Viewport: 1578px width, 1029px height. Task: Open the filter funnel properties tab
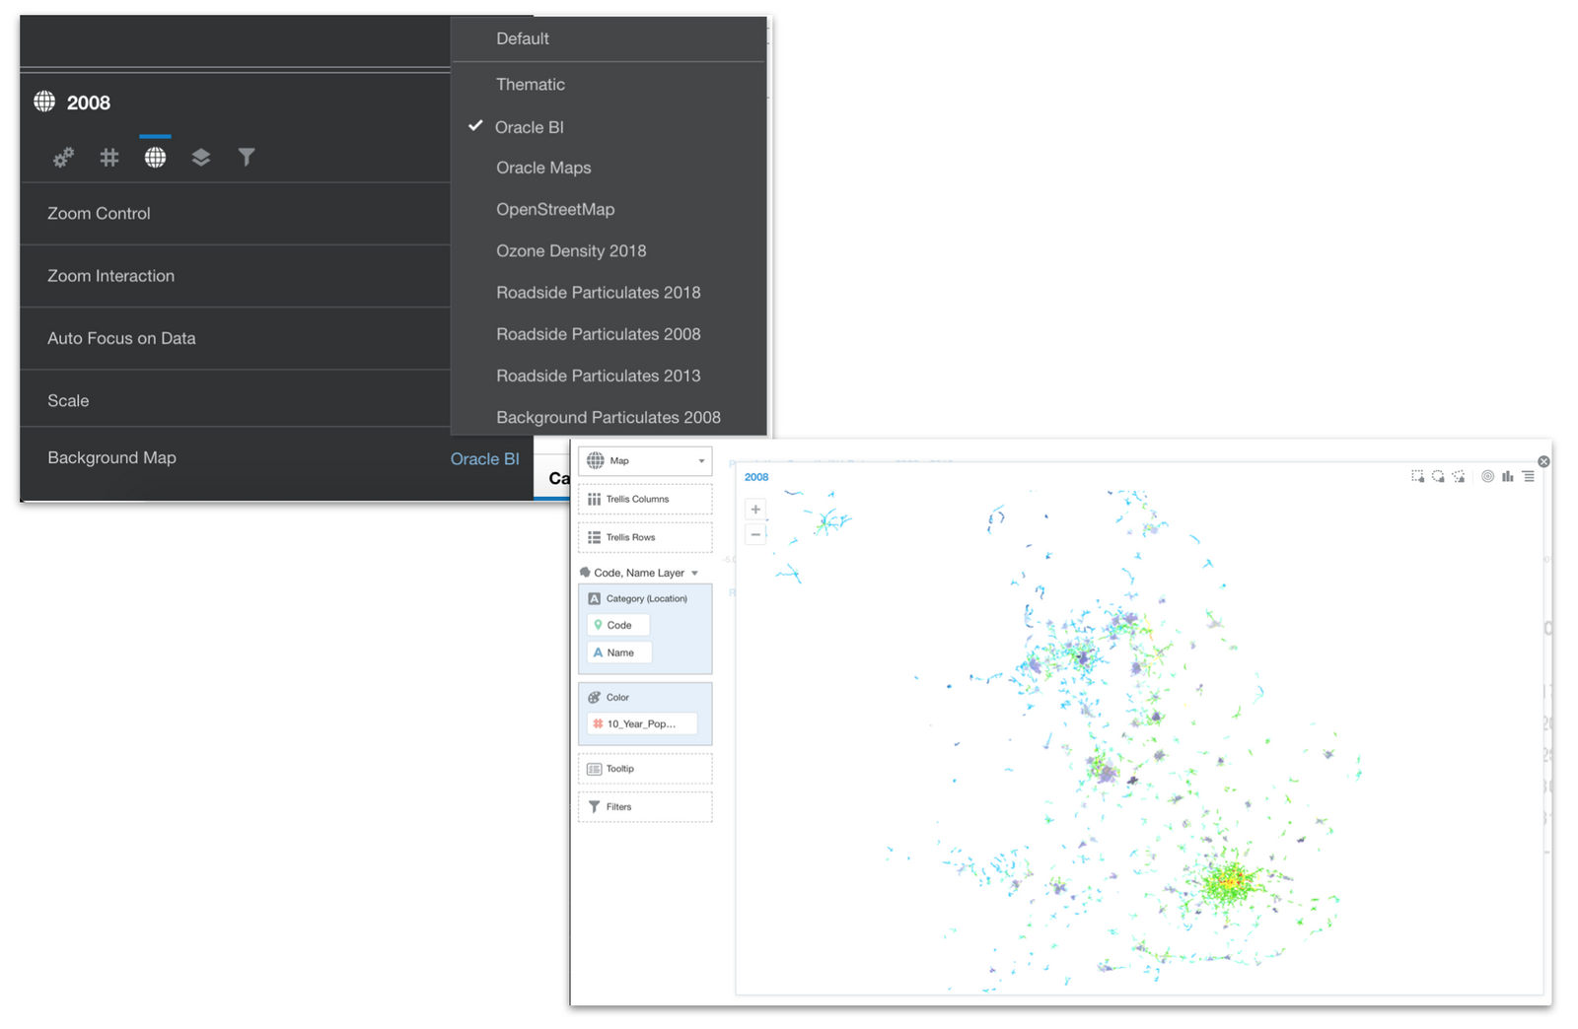tap(247, 158)
